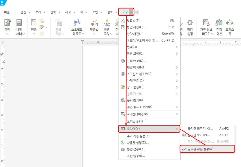Click the yellow pencil note icon beside 인용
The image size is (241, 167).
(42, 27)
